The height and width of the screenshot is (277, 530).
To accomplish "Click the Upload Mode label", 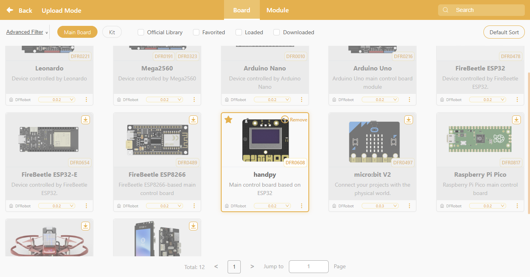I will 61,10.
